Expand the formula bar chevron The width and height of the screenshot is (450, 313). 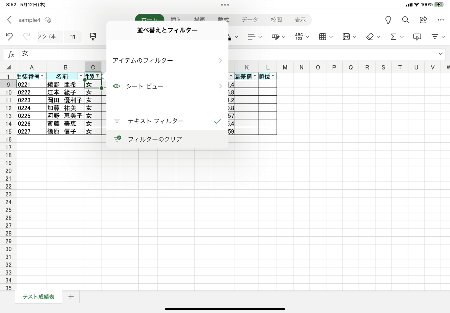click(441, 54)
